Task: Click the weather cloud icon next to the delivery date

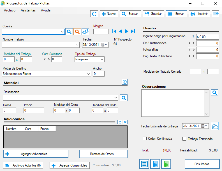Action: [215, 126]
